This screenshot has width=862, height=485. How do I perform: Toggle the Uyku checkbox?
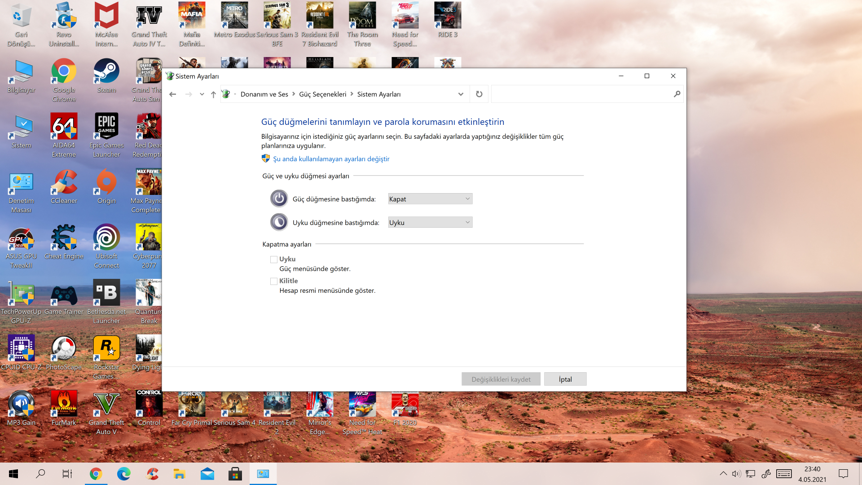click(274, 260)
